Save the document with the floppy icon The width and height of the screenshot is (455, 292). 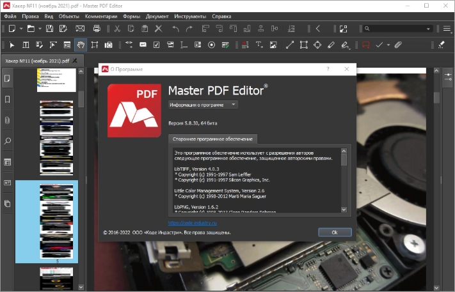pyautogui.click(x=50, y=29)
